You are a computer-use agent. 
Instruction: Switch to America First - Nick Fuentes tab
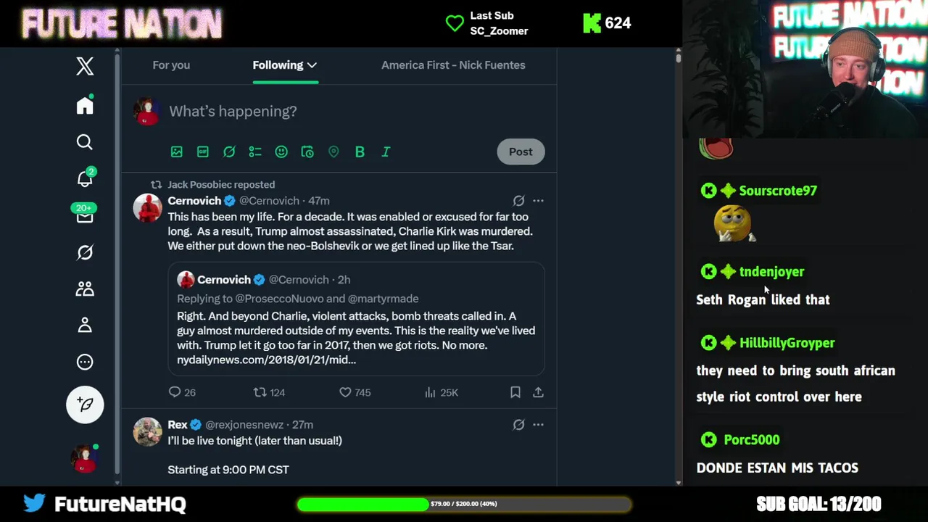pos(453,65)
